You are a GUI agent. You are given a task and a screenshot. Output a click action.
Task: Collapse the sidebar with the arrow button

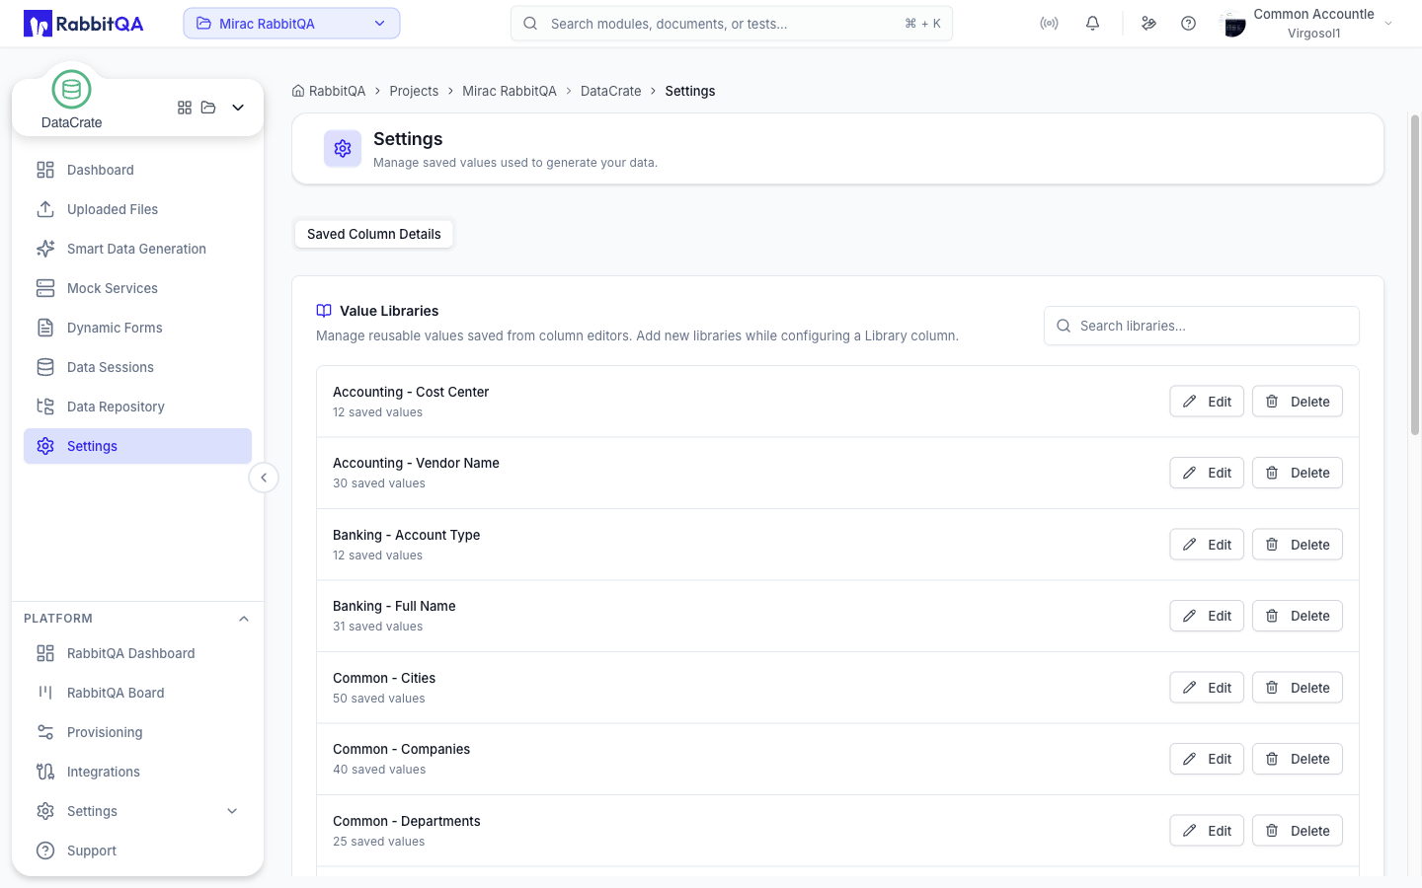pos(264,478)
